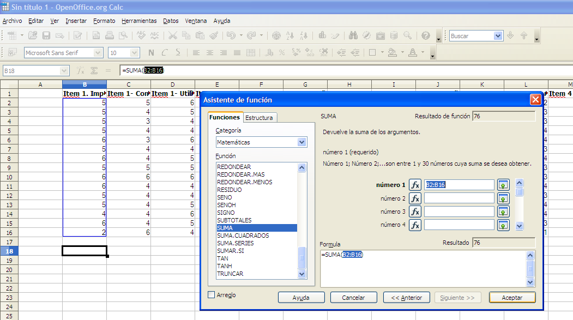This screenshot has height=320, width=573.
Task: Click the Cancelar button
Action: (x=353, y=298)
